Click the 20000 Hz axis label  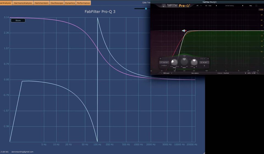(192, 144)
